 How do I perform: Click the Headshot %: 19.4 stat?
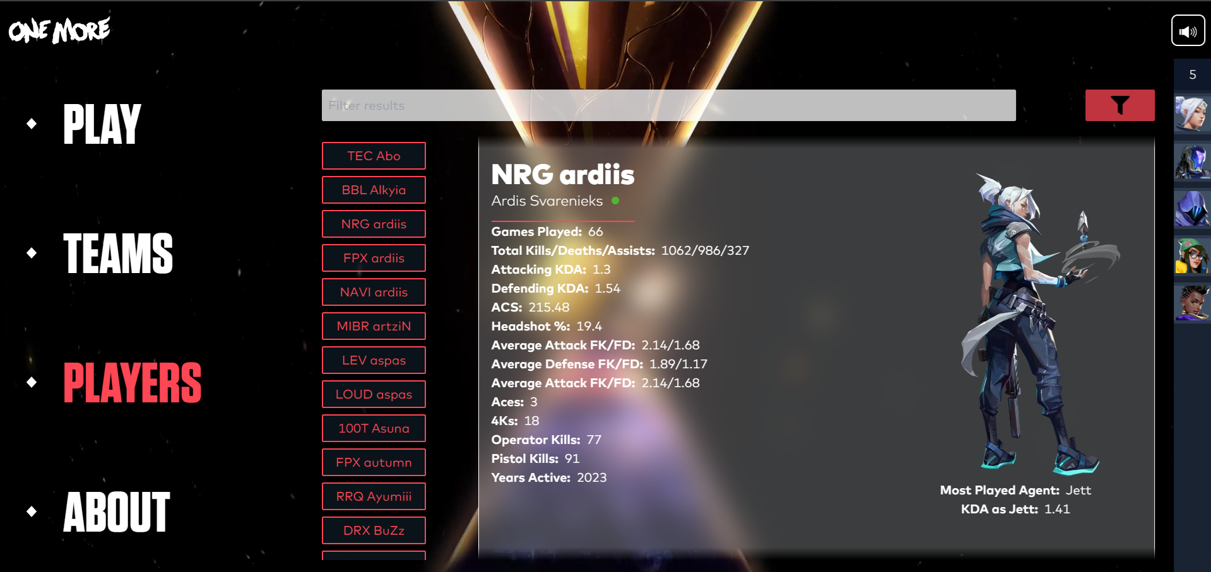pos(546,326)
